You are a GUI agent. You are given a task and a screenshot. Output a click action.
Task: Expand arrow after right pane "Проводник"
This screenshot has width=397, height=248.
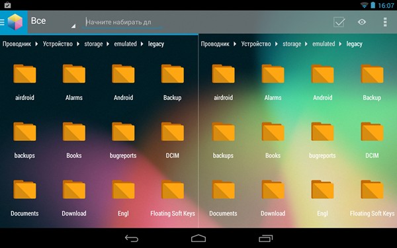235,44
